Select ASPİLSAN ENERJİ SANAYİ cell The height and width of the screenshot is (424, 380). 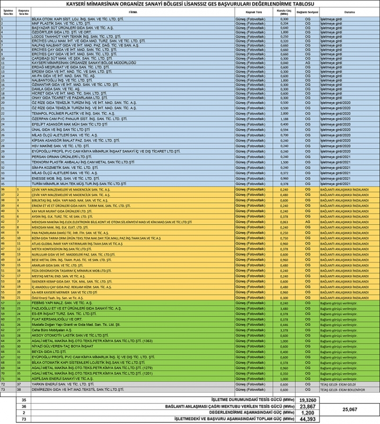click(133, 379)
